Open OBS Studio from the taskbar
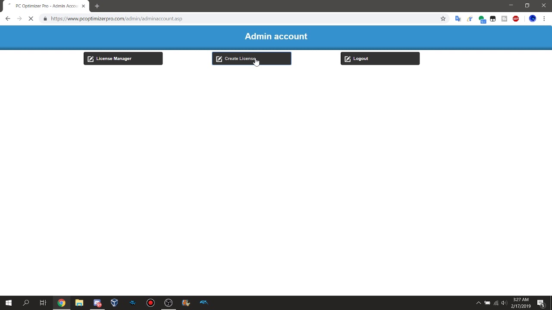552x310 pixels. point(168,303)
